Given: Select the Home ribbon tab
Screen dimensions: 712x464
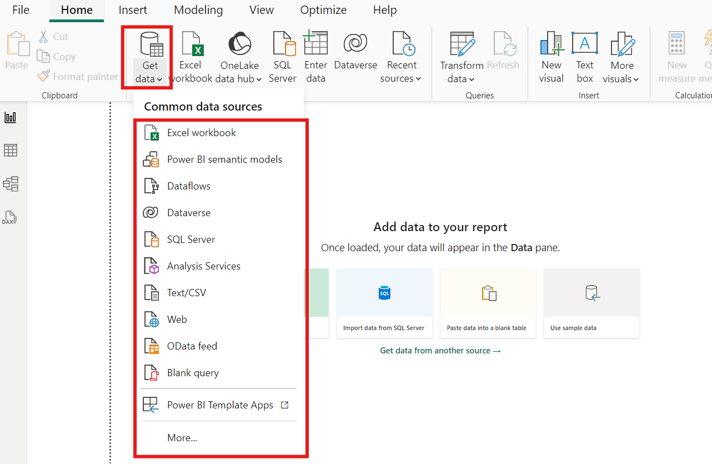Looking at the screenshot, I should click(77, 10).
